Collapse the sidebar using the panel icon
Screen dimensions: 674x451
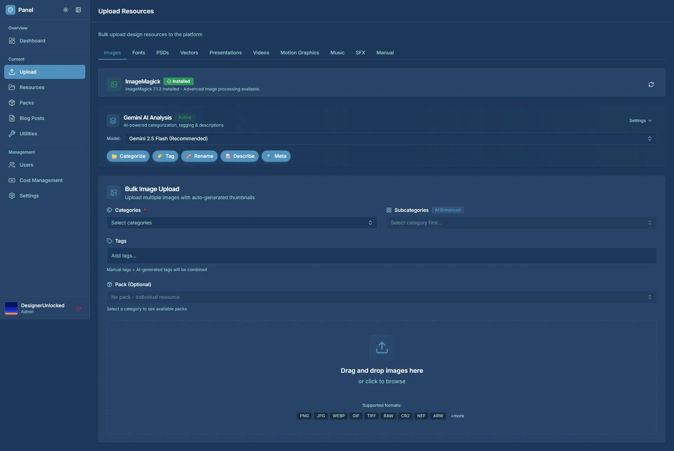click(x=78, y=10)
